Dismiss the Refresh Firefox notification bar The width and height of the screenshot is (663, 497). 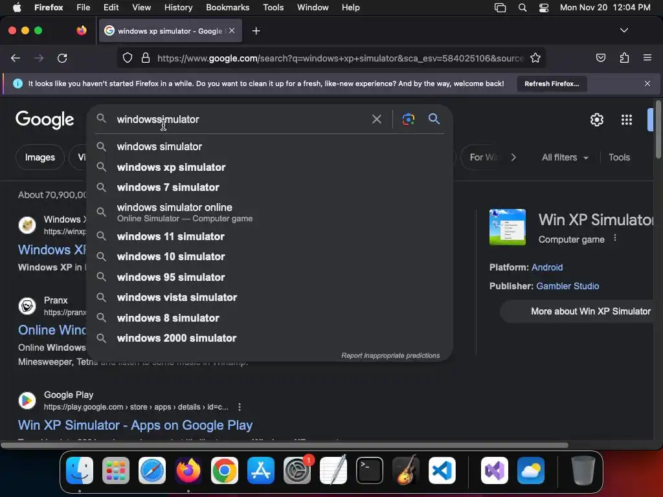pyautogui.click(x=647, y=83)
